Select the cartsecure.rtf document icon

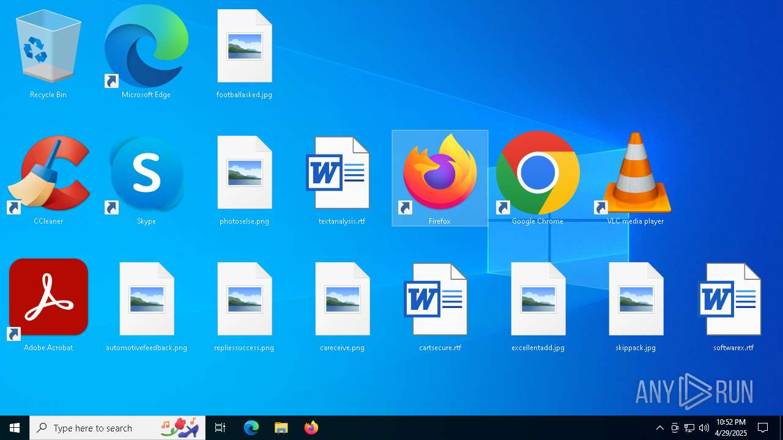pos(440,306)
